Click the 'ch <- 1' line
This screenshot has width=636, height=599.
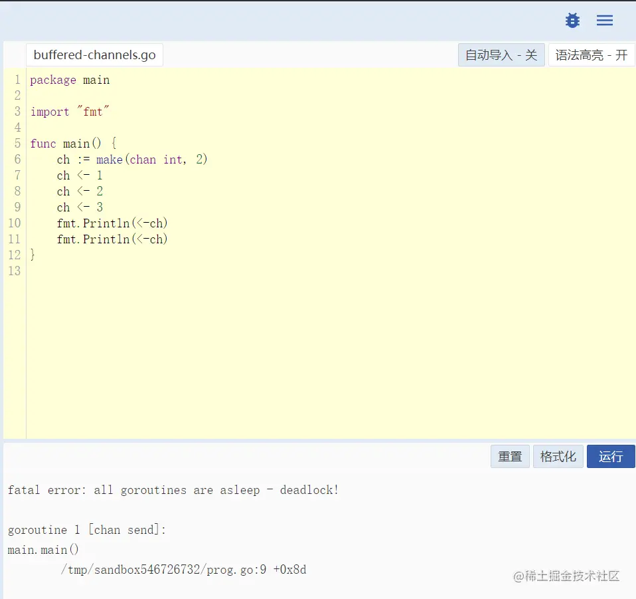pos(80,176)
